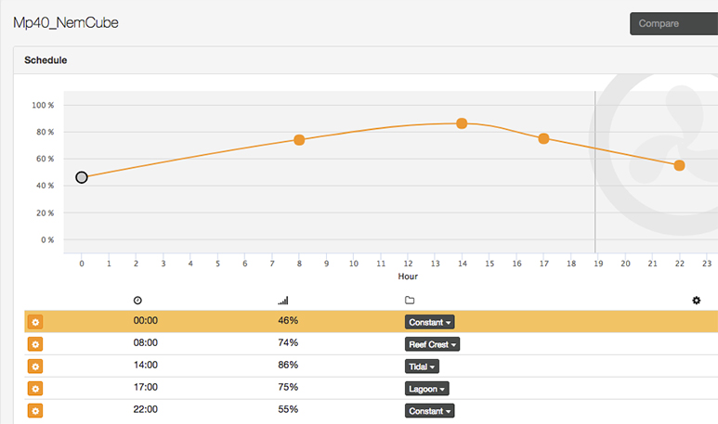The height and width of the screenshot is (424, 718).
Task: Expand the Tidal mode dropdown
Action: click(422, 366)
